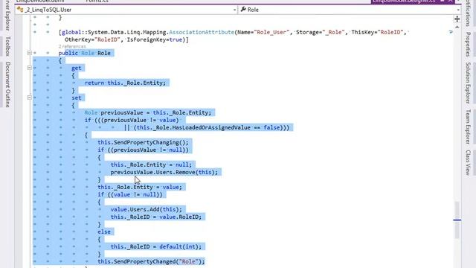Open the Toolbox side tab
The image size is (476, 268).
[x=8, y=46]
